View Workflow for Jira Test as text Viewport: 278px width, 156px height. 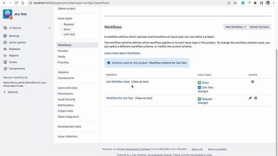pyautogui.click(x=149, y=98)
